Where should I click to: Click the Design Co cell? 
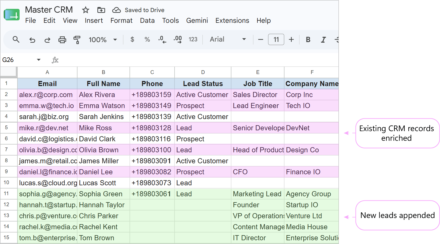[312, 150]
